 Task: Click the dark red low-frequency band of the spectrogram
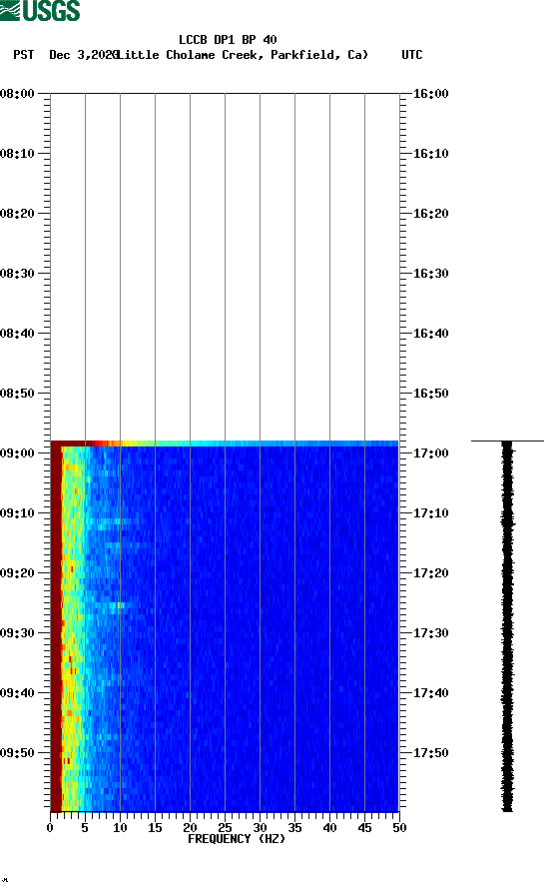(56, 628)
